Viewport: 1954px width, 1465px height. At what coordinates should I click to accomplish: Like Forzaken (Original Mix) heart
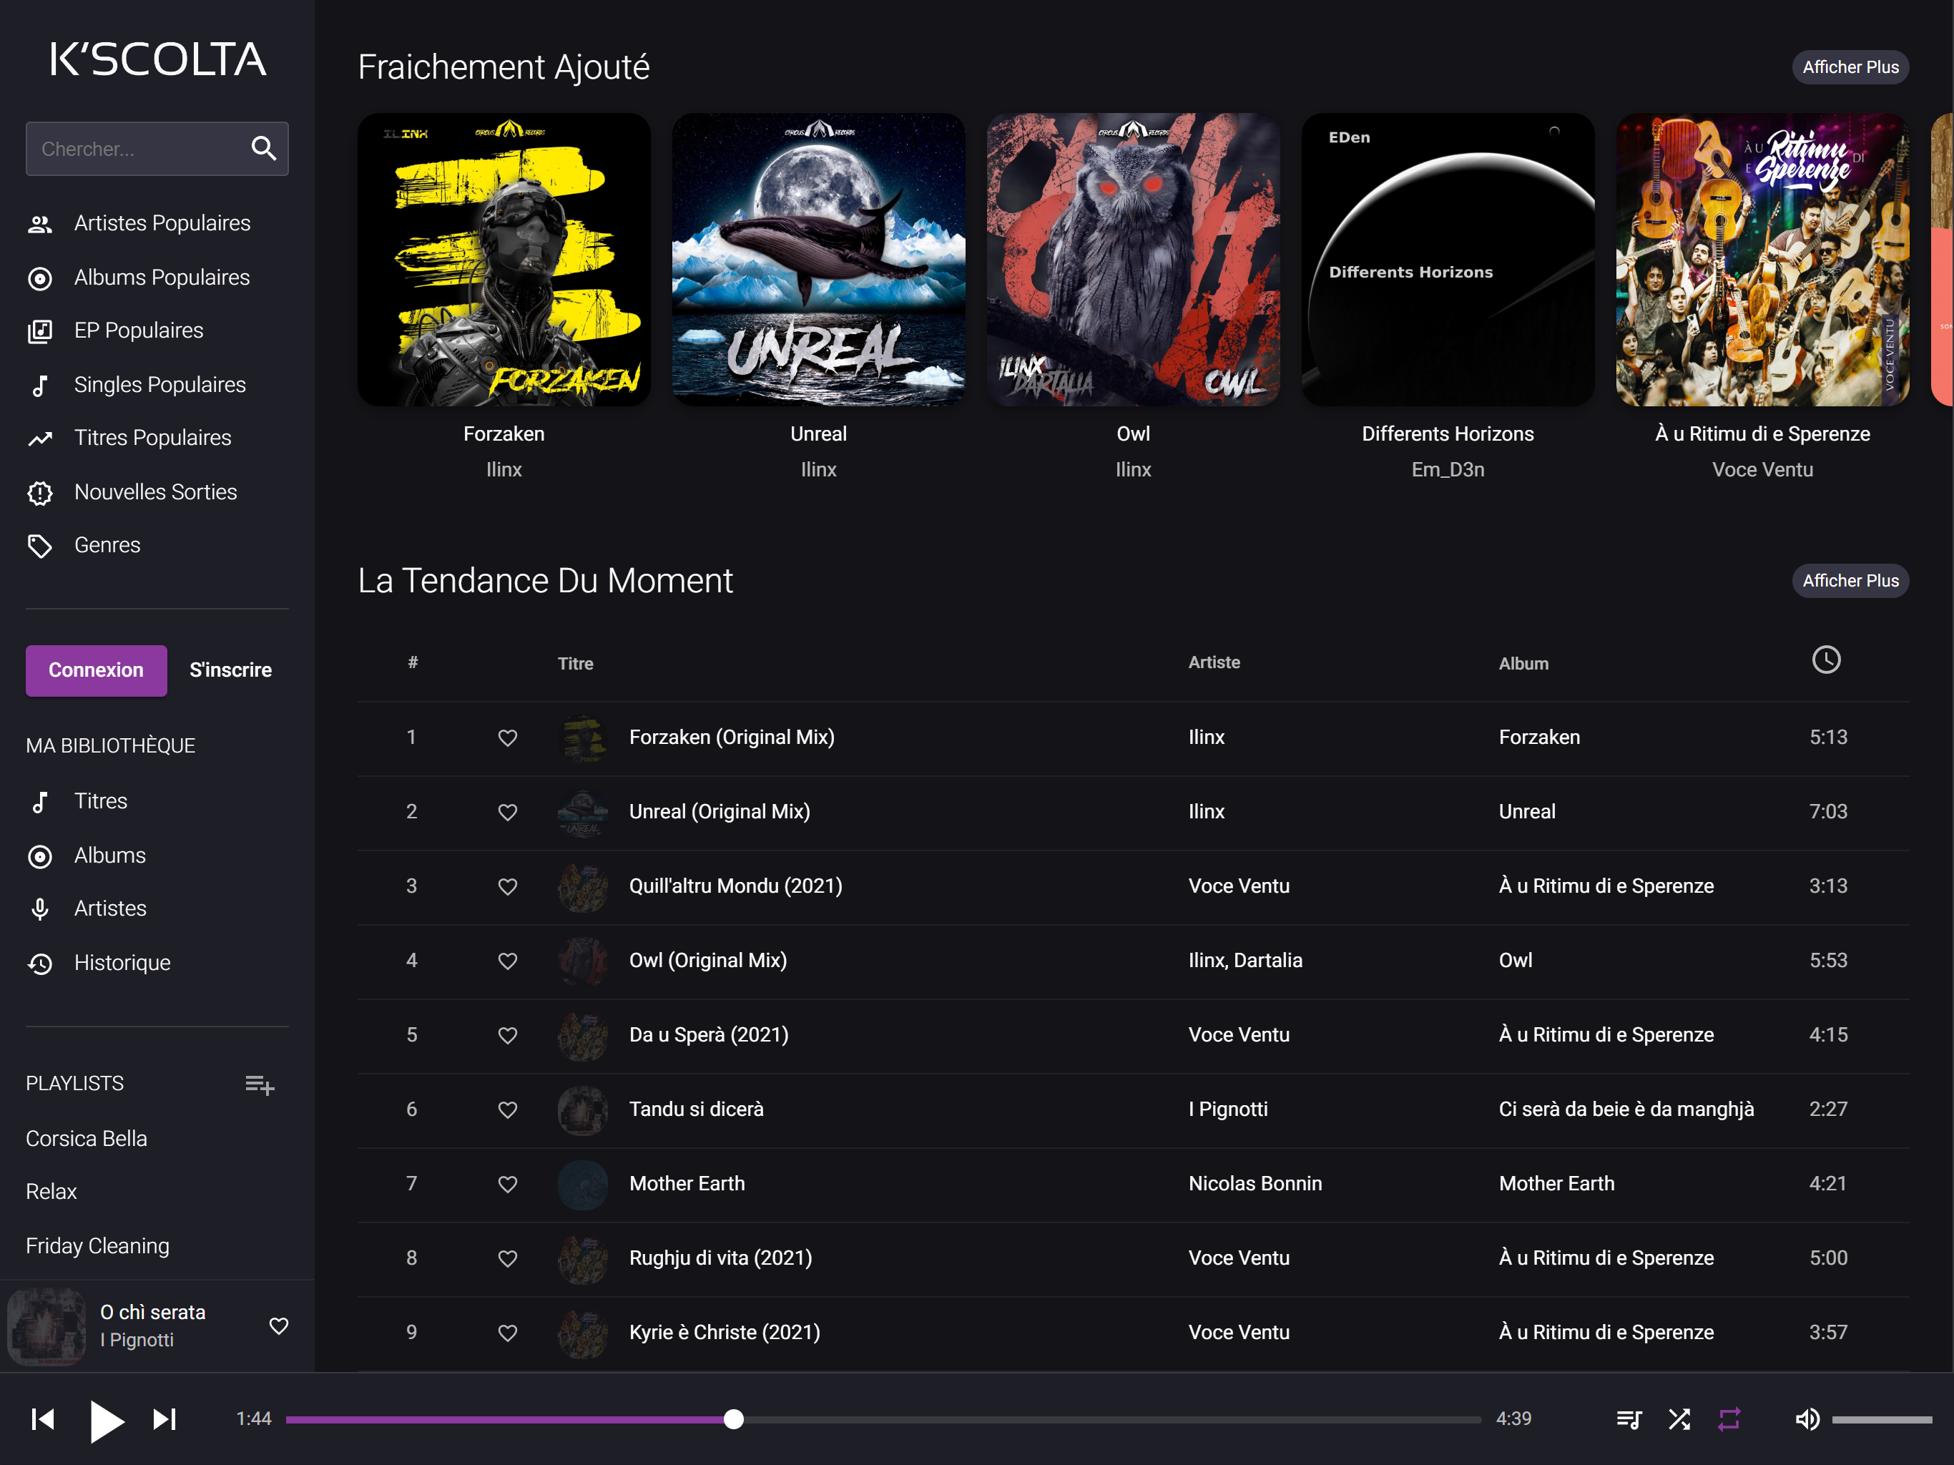(508, 738)
